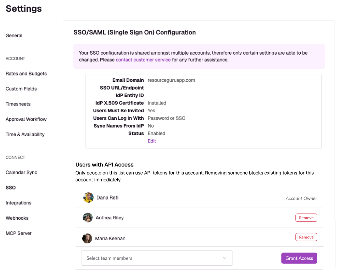Click the Grant Access button
340x276 pixels.
299,258
